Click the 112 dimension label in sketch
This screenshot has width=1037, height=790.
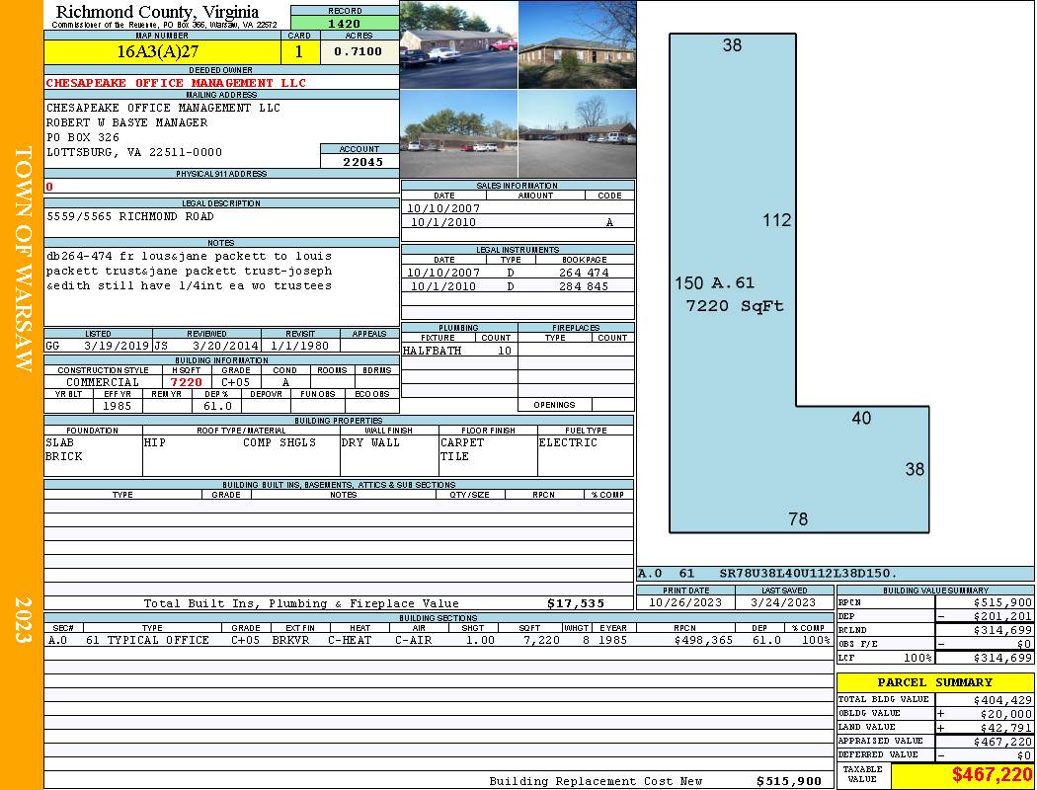coord(777,220)
